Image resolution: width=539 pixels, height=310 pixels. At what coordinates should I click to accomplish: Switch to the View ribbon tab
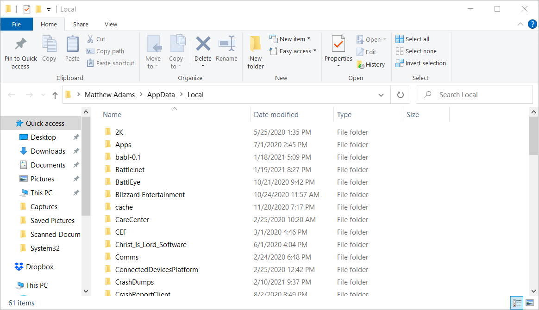click(111, 25)
